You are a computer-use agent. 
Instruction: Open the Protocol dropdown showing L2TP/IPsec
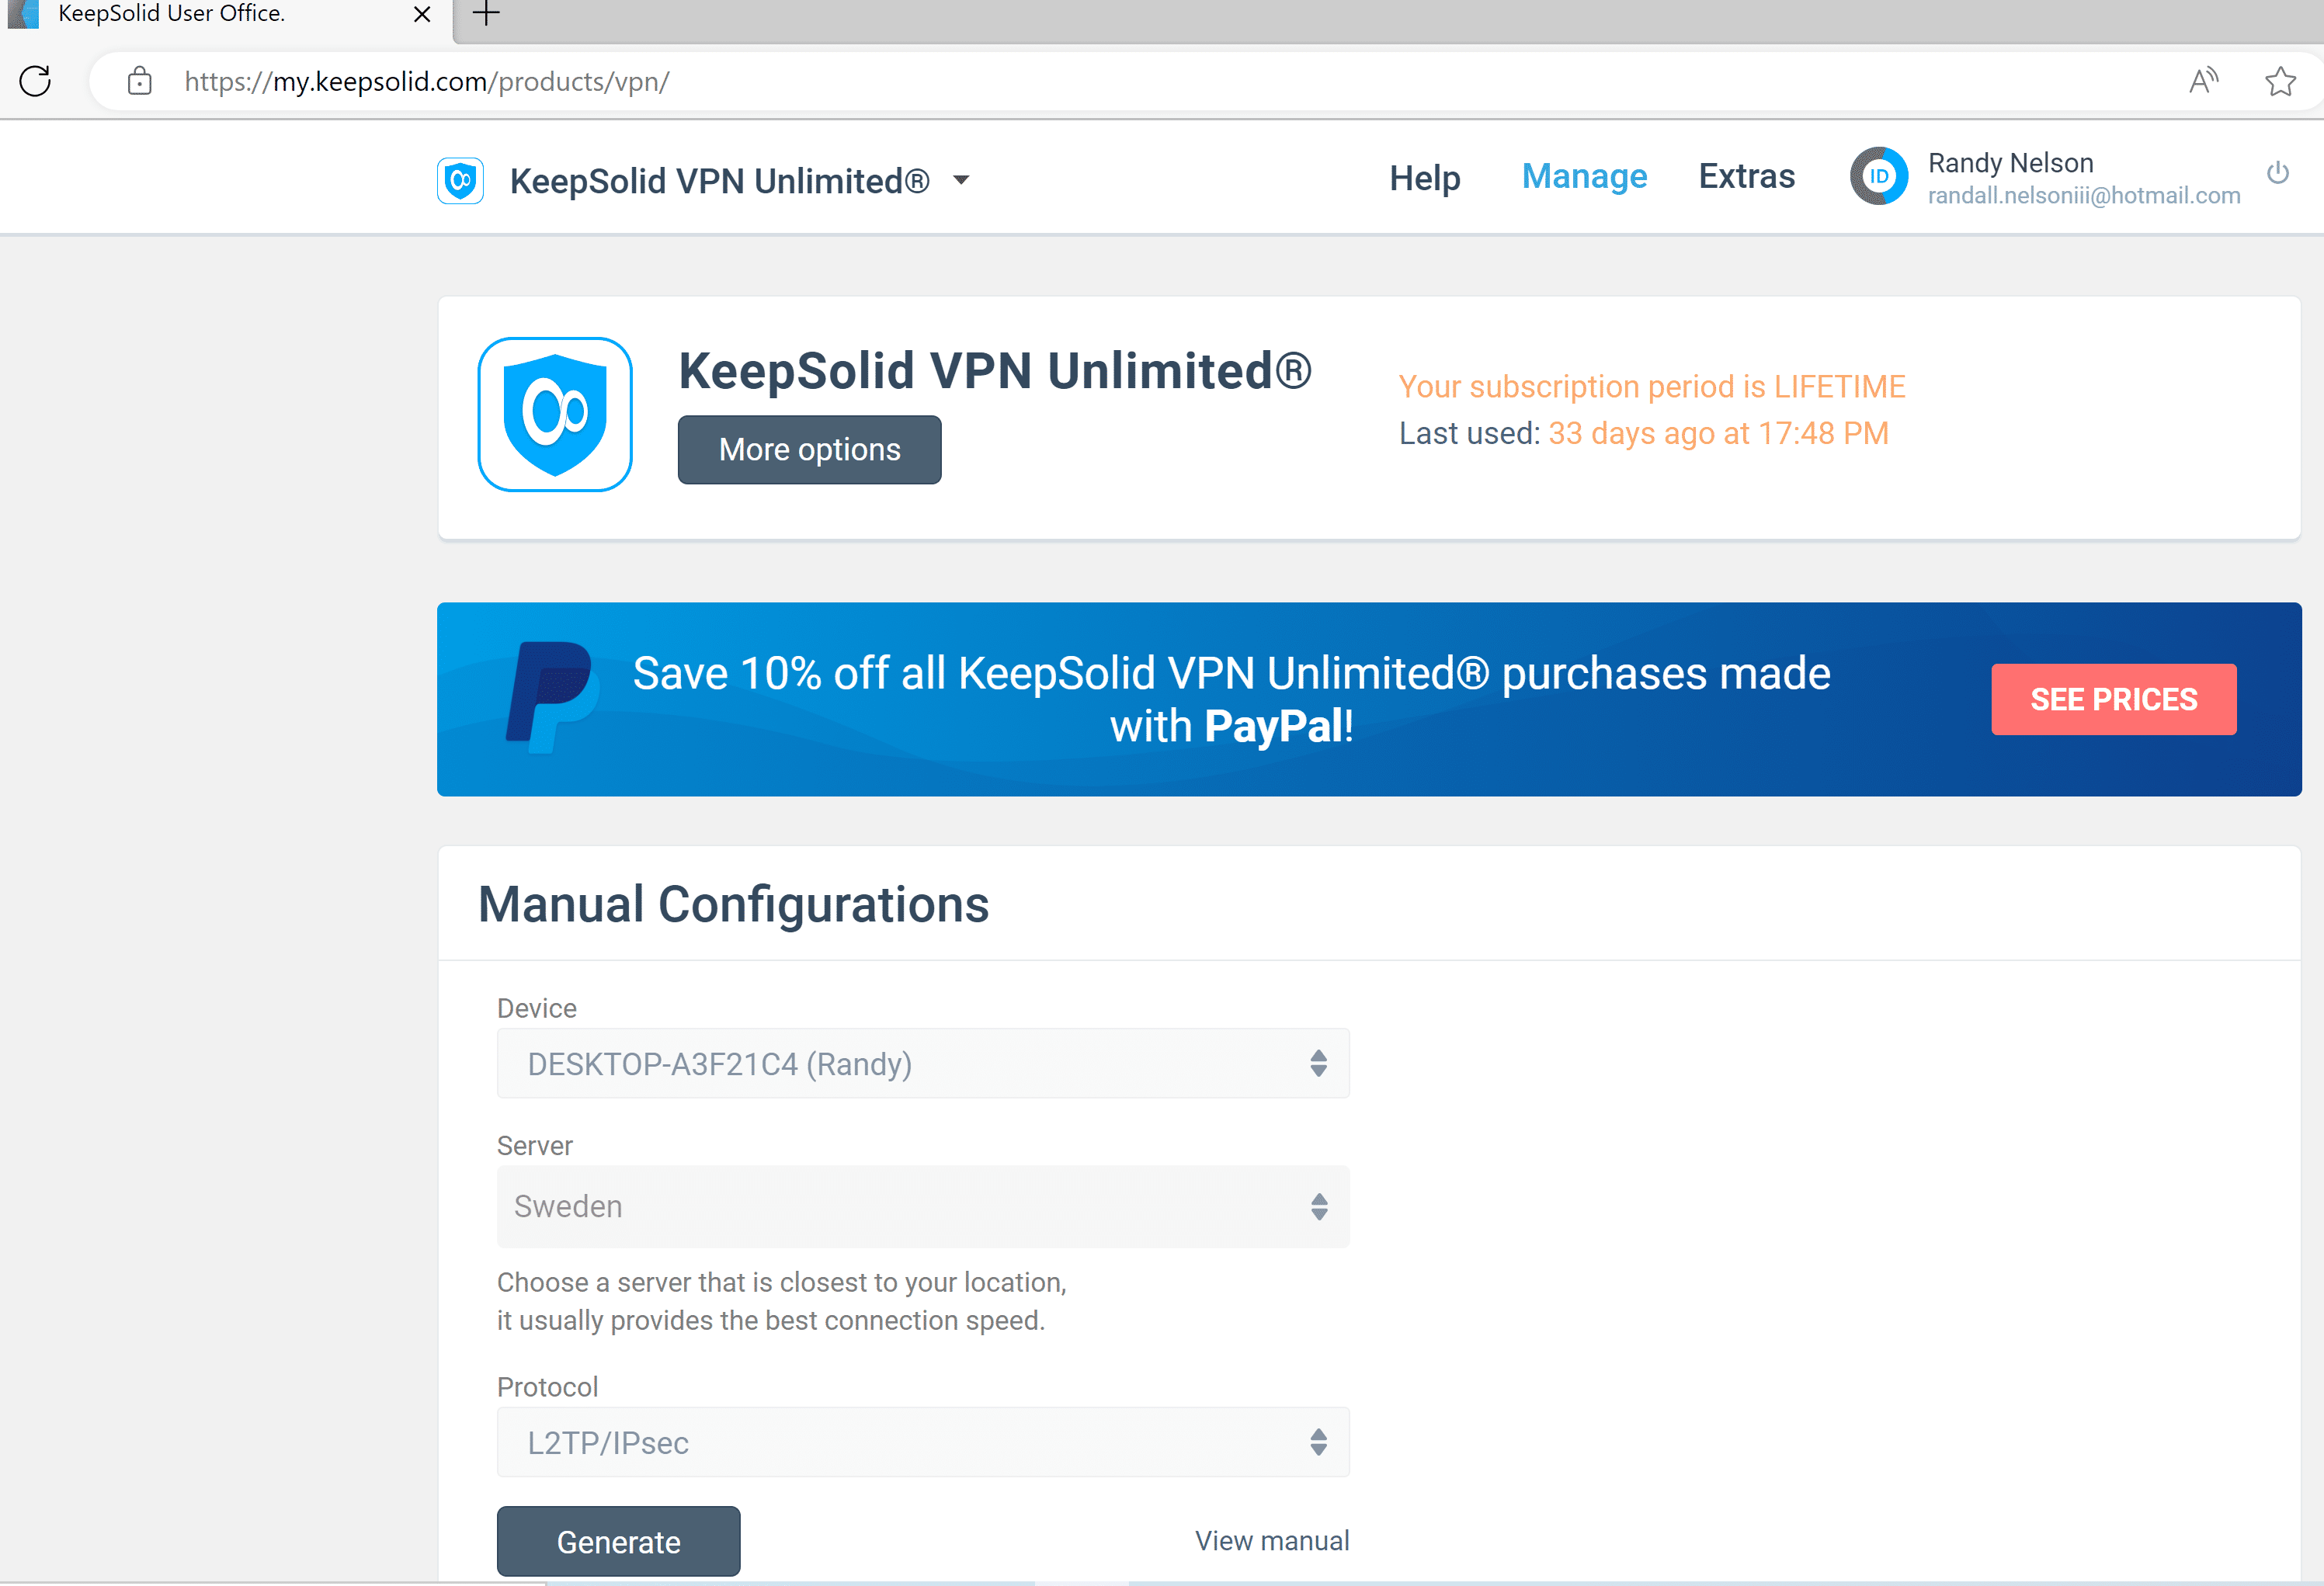coord(922,1442)
